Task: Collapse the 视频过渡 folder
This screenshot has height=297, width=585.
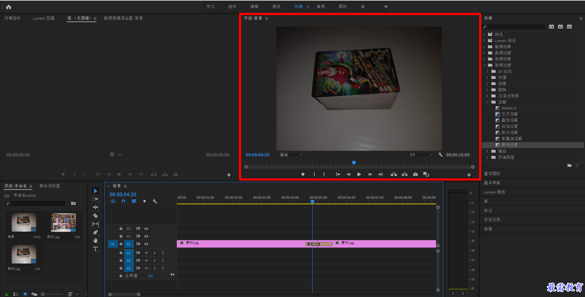Action: 484,65
